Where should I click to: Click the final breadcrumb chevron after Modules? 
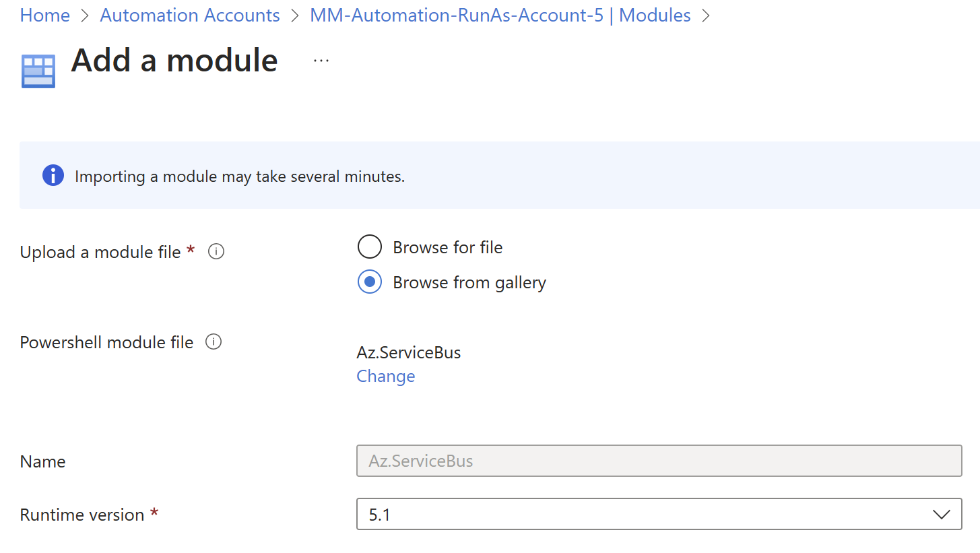706,15
